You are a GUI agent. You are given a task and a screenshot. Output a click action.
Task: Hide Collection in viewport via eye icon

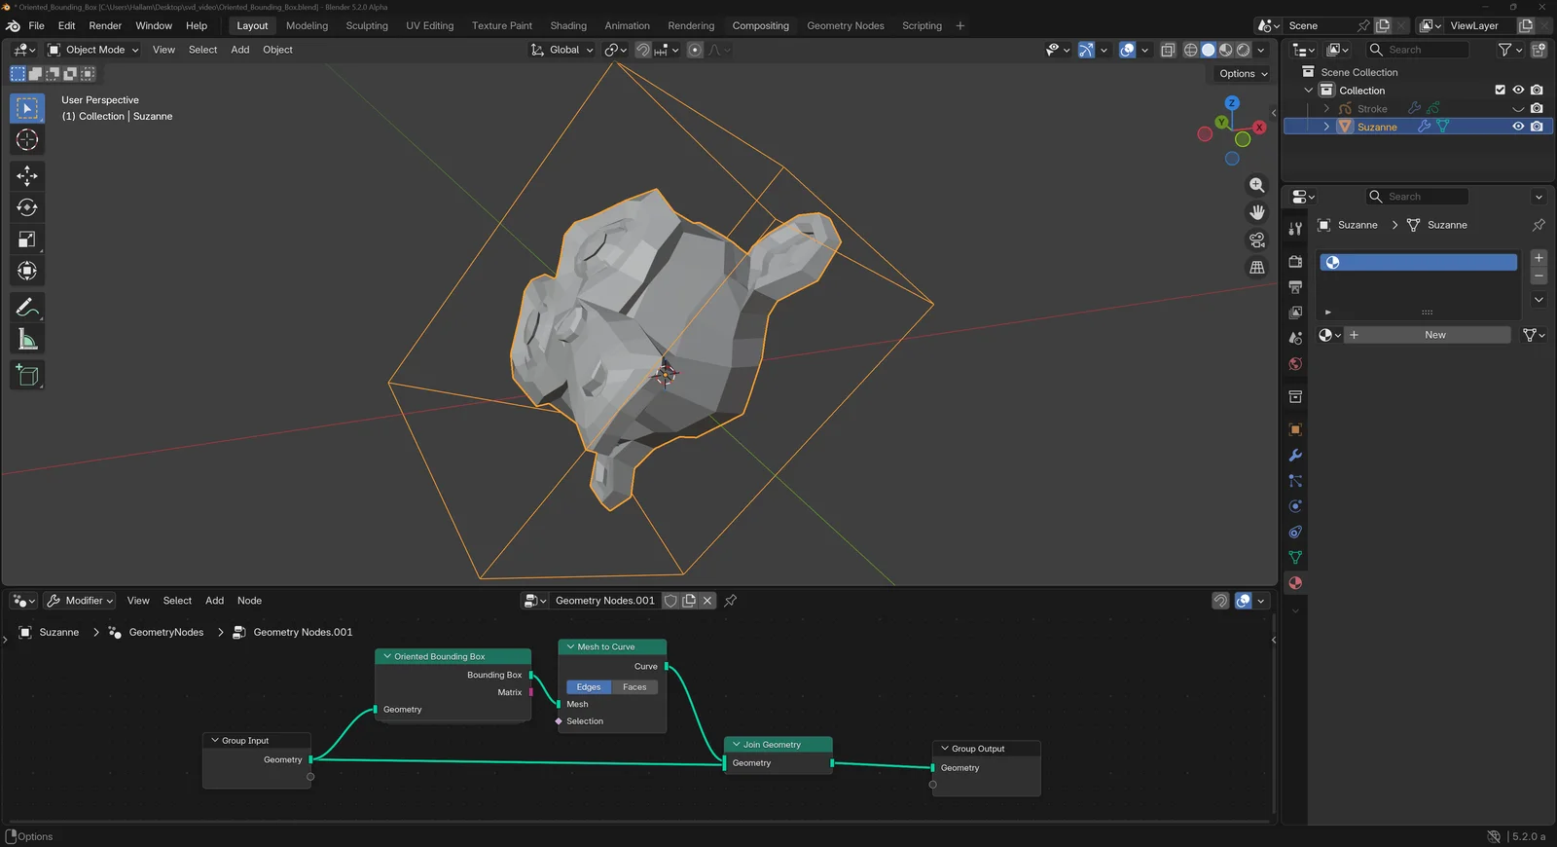pyautogui.click(x=1518, y=90)
